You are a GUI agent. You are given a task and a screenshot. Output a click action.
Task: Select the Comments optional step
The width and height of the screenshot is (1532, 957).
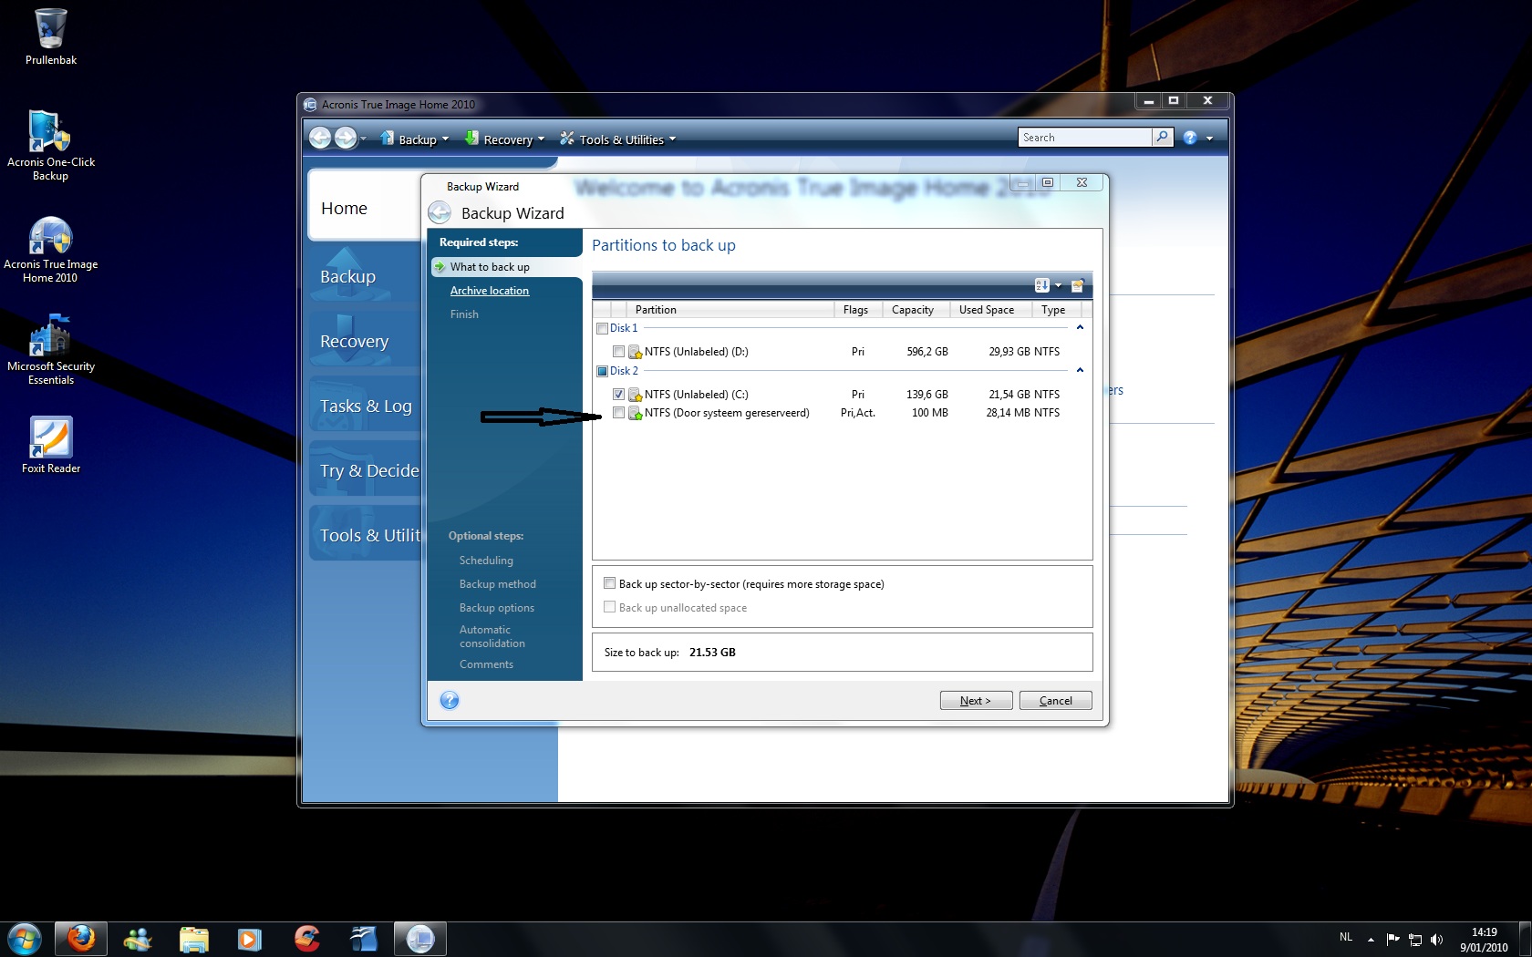[x=486, y=664]
